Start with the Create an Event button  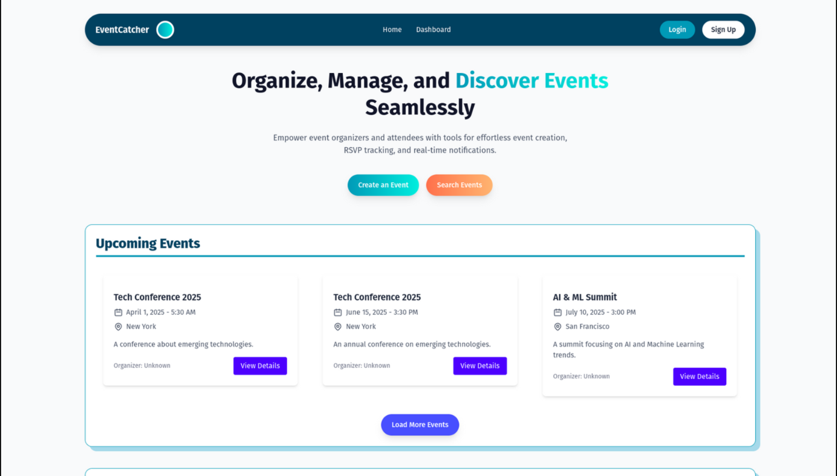point(383,185)
